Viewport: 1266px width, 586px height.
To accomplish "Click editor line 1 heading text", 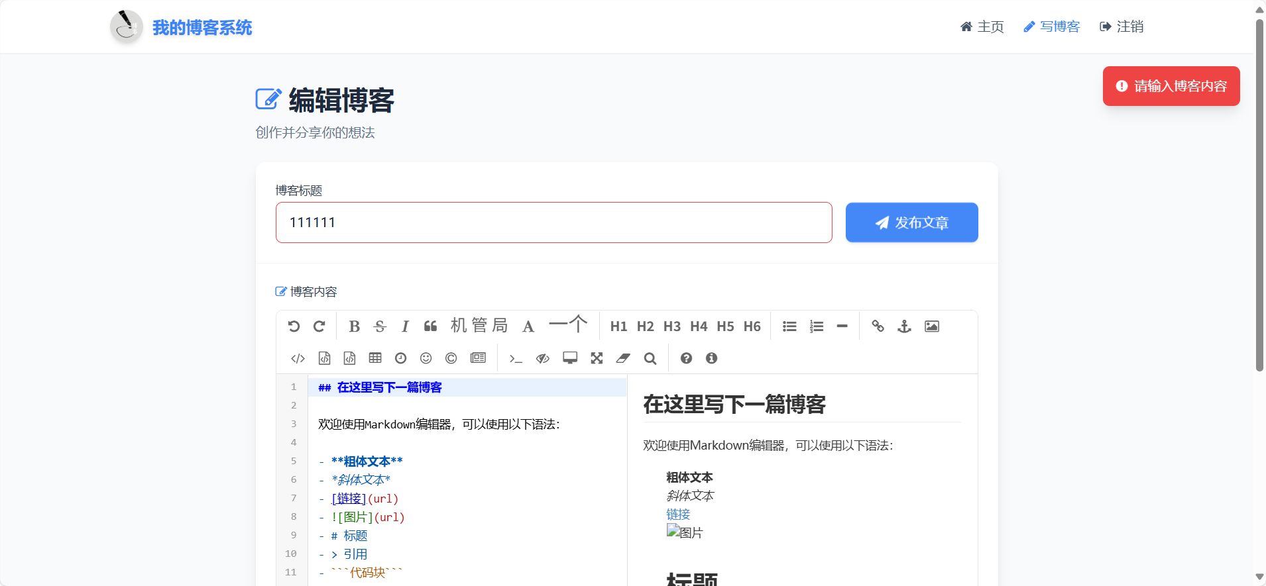I will [380, 387].
